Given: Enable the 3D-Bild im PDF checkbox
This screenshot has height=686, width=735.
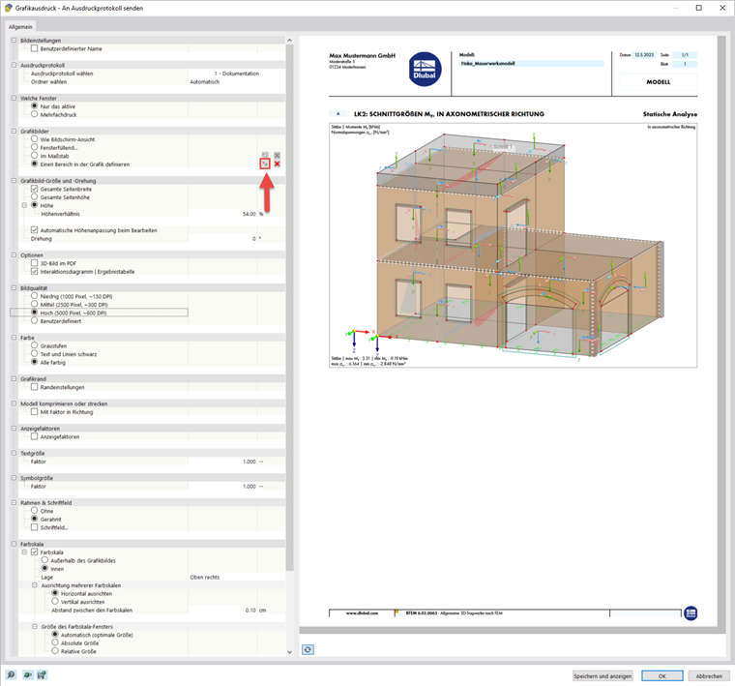Looking at the screenshot, I should [34, 263].
